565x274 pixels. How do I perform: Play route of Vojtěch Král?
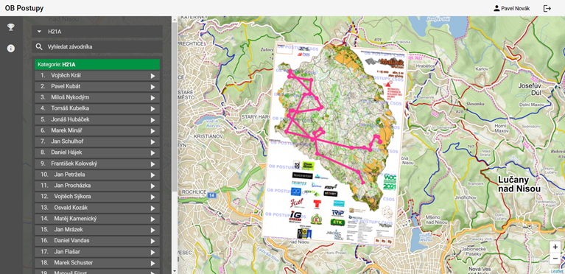pos(152,76)
